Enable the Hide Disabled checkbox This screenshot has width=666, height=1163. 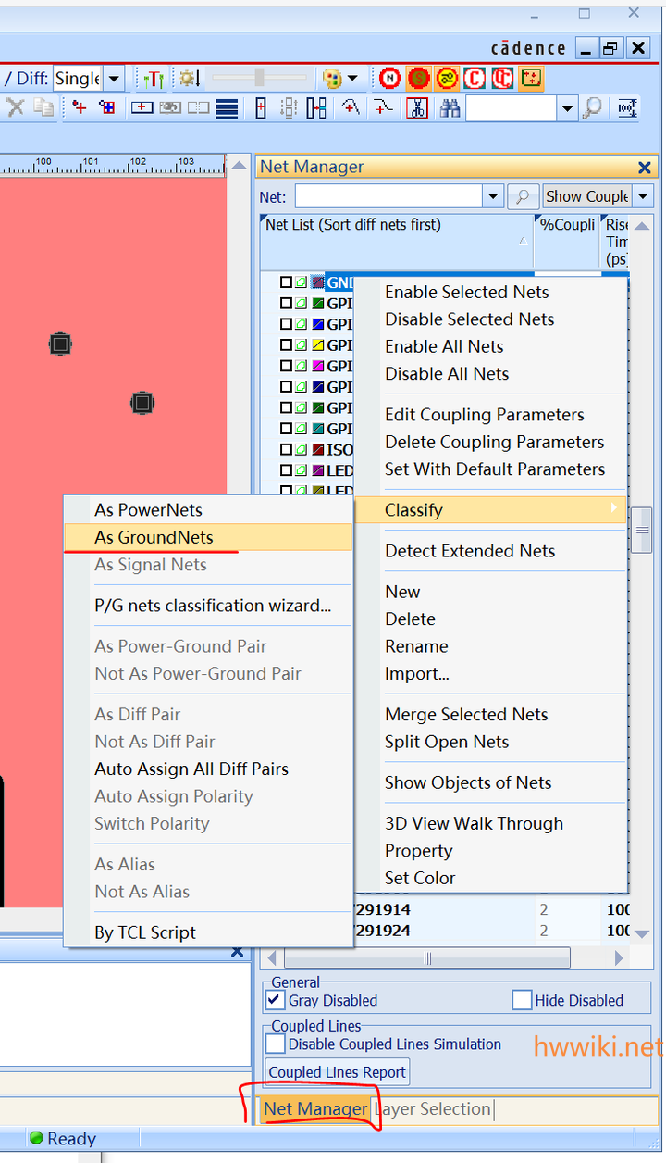[x=522, y=1000]
